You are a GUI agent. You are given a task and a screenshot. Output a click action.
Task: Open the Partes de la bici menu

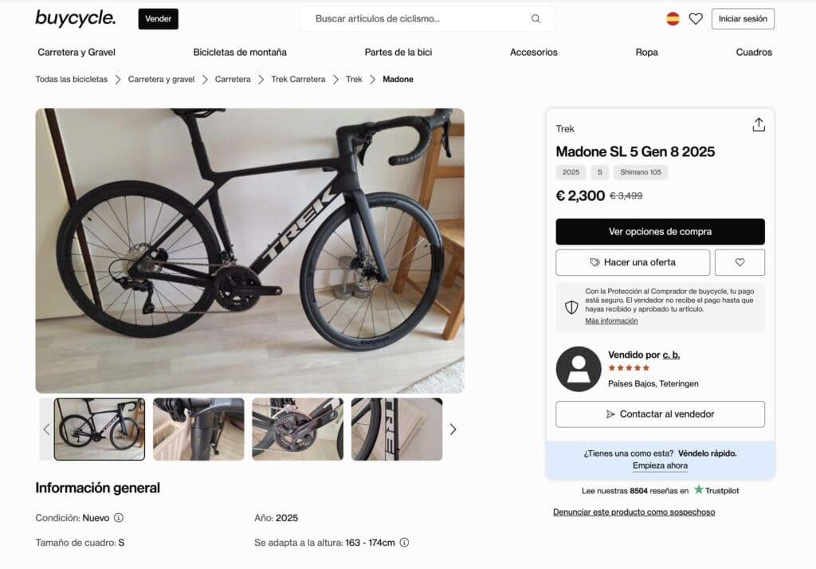click(398, 53)
